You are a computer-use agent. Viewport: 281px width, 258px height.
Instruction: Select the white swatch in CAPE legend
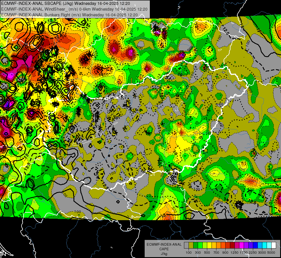pos(274,245)
